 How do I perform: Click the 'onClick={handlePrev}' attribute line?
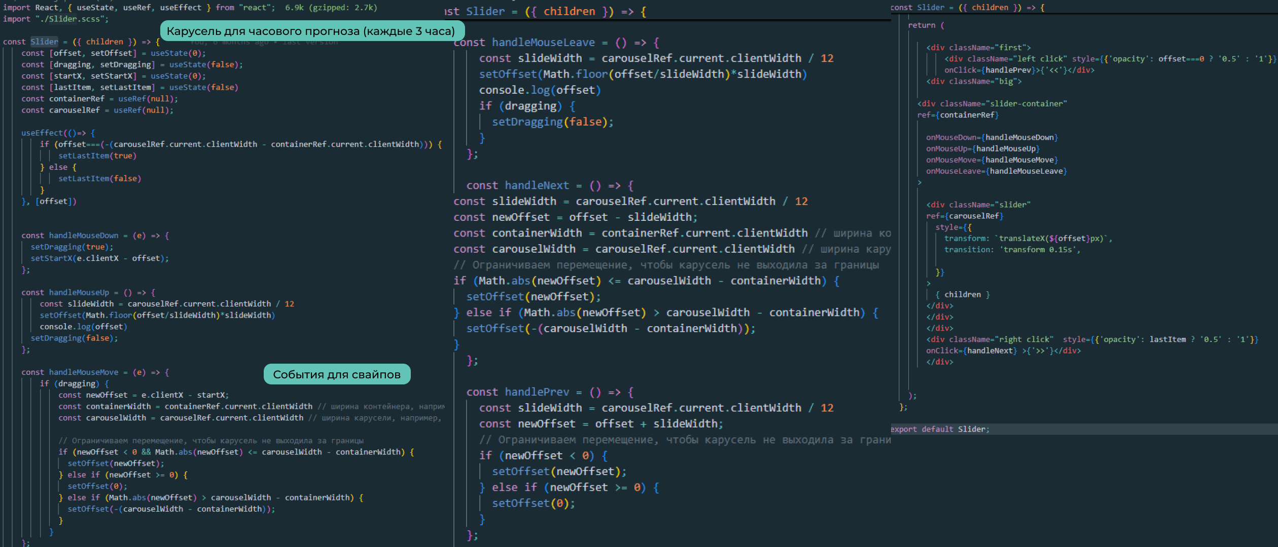pos(1019,70)
